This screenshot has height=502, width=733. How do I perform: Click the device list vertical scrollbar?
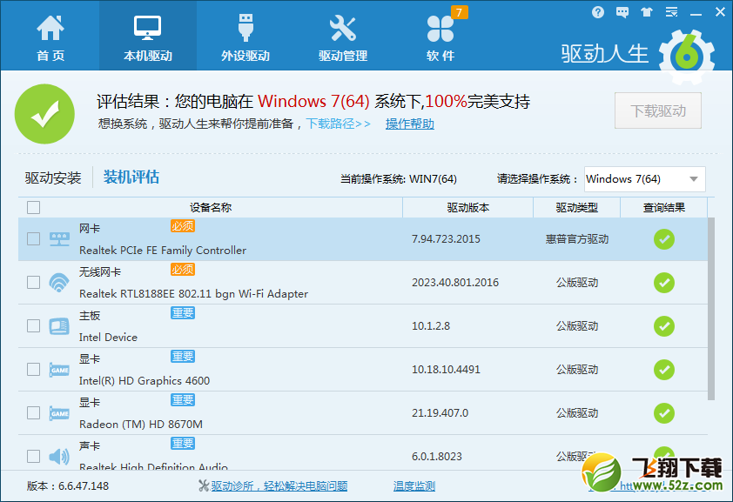click(x=711, y=309)
